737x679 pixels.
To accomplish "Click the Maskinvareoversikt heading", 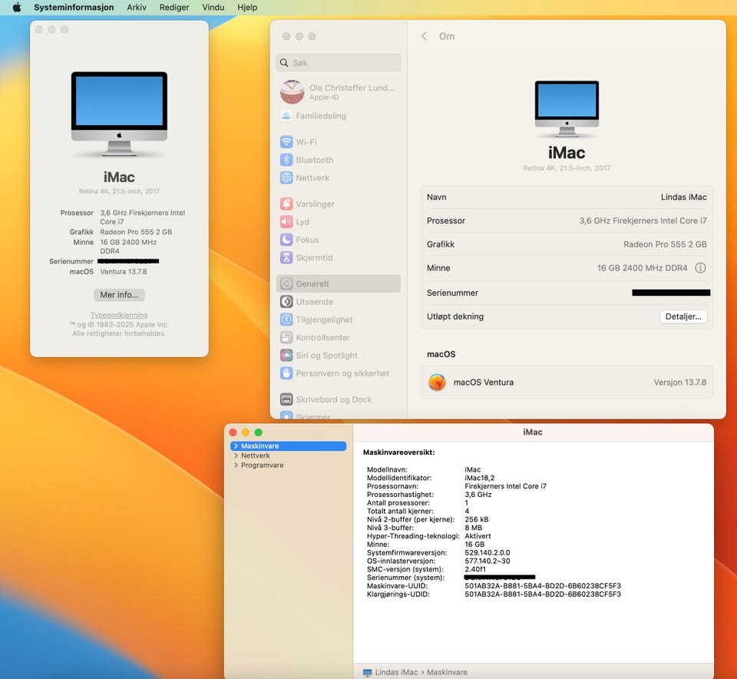I will [x=398, y=452].
